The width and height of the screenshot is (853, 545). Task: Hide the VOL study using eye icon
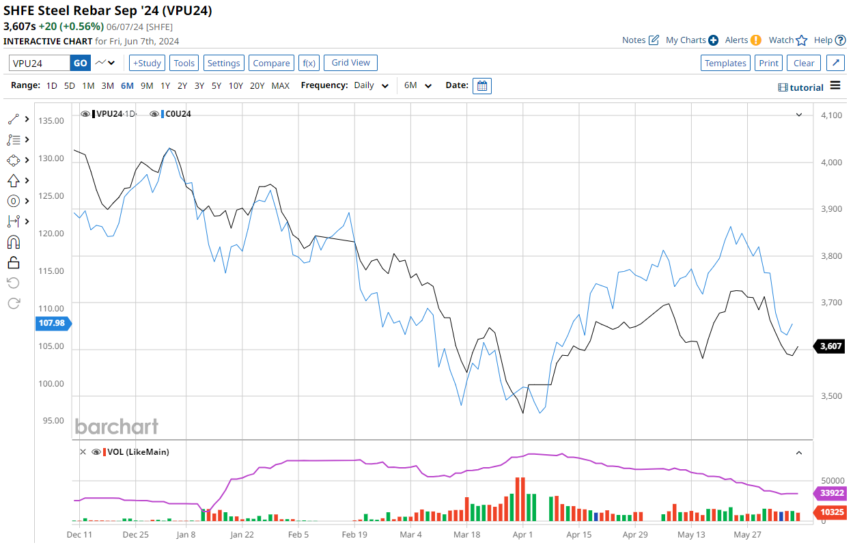96,452
